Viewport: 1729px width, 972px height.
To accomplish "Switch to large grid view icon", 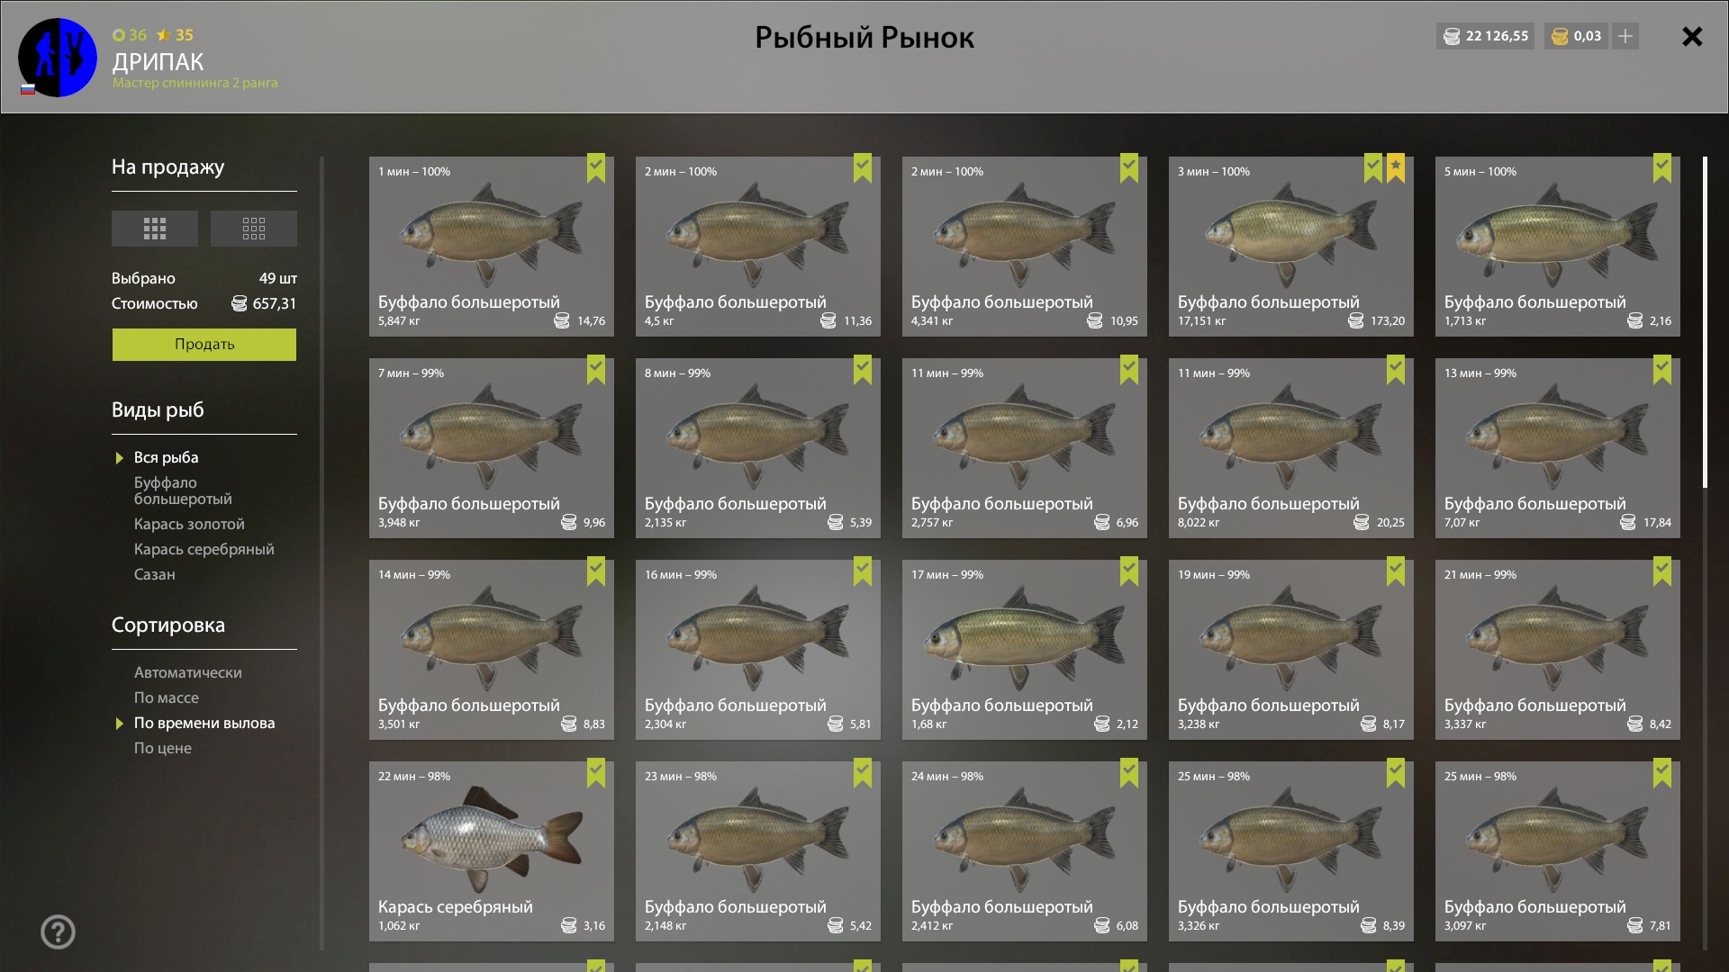I will point(154,229).
